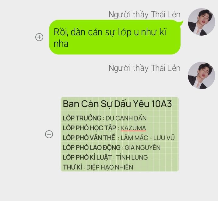Click the title 'Ban Cán Sự Dấu Yêu 10A3'

click(117, 104)
